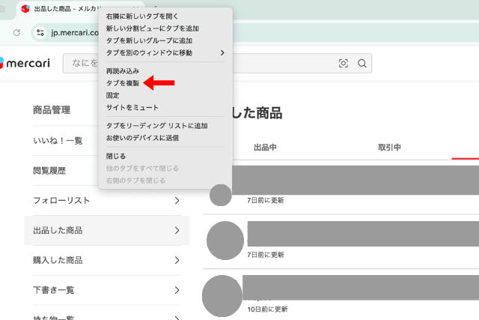Image resolution: width=479 pixels, height=320 pixels.
Task: Open the first listed item thumbnail
Action: [x=221, y=195]
